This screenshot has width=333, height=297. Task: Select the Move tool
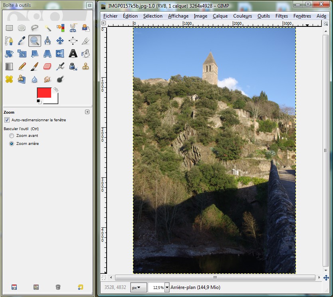60,41
